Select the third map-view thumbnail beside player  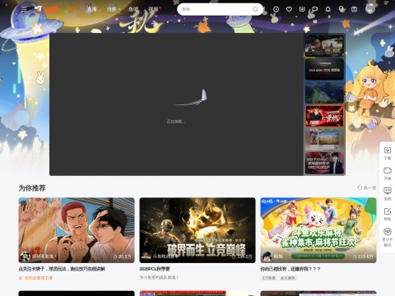[x=324, y=93]
